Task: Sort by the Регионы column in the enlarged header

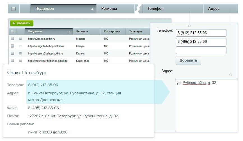Action: coord(115,9)
